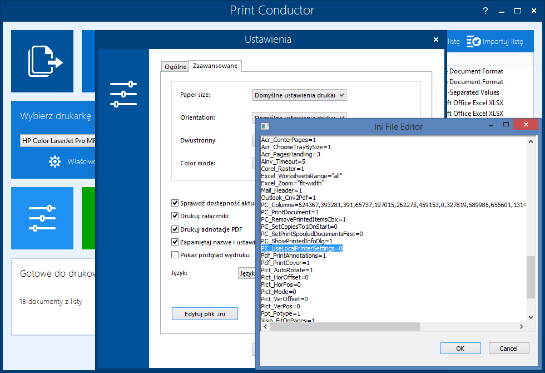Click line PC_ShowPrintedInfoDlg=1

pos(297,241)
